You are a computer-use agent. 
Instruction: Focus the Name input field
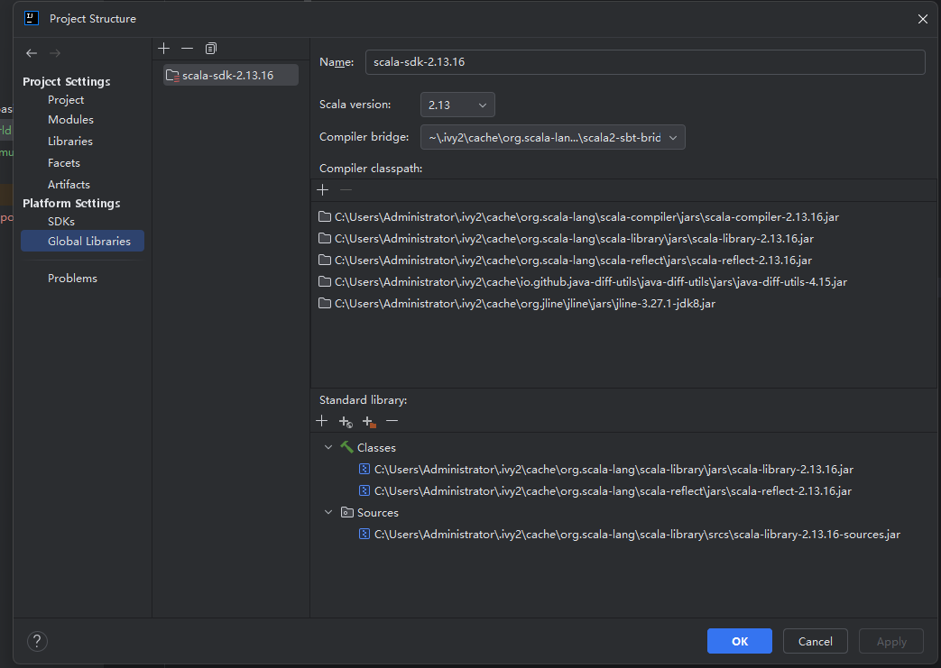[x=644, y=62]
